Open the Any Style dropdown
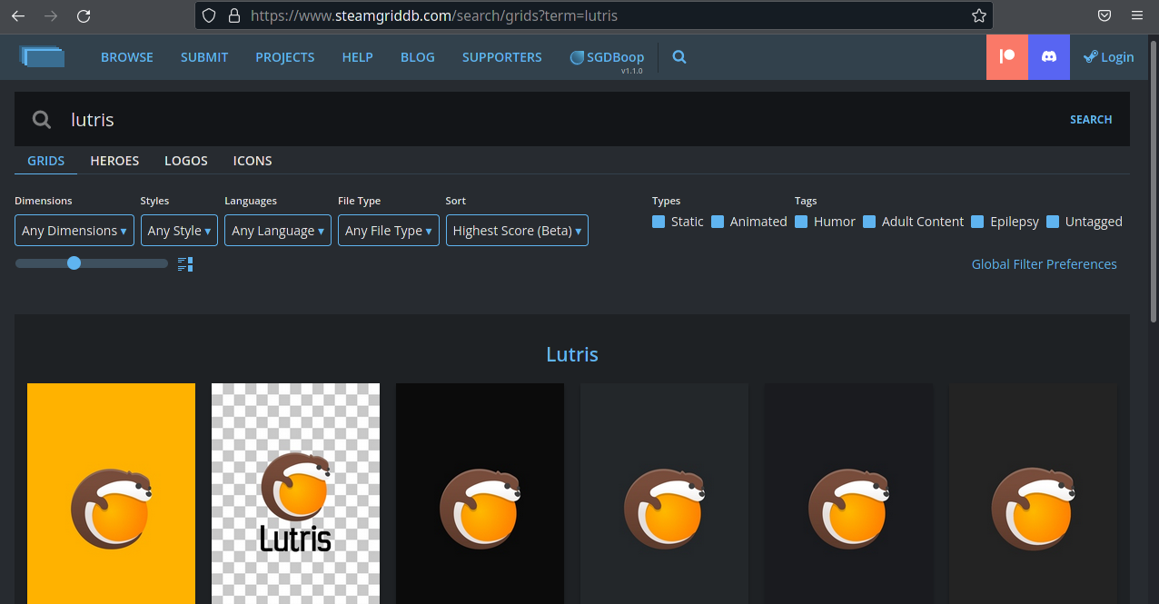The height and width of the screenshot is (604, 1159). tap(179, 231)
